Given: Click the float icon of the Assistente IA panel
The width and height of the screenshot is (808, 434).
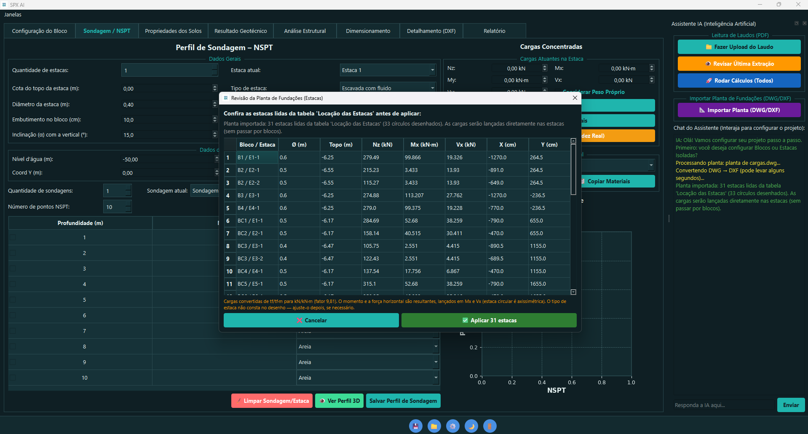Looking at the screenshot, I should [x=796, y=23].
